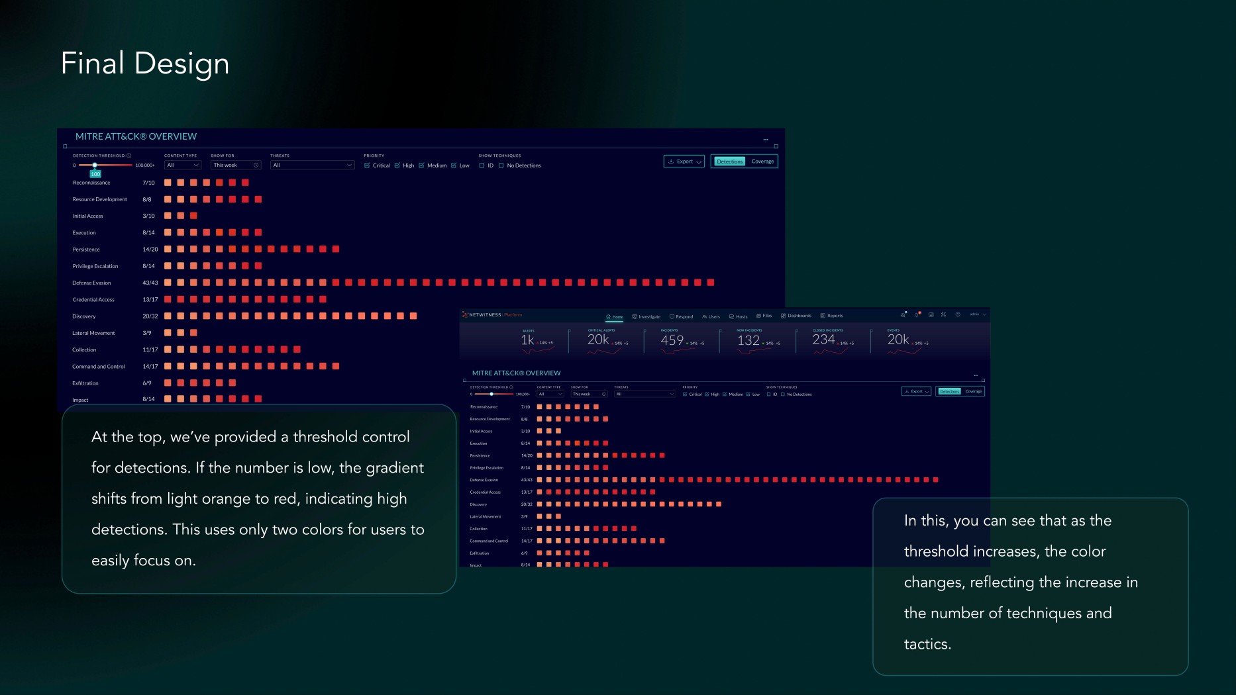Toggle Critical checkbox in NetWitness dashboard

tap(685, 394)
